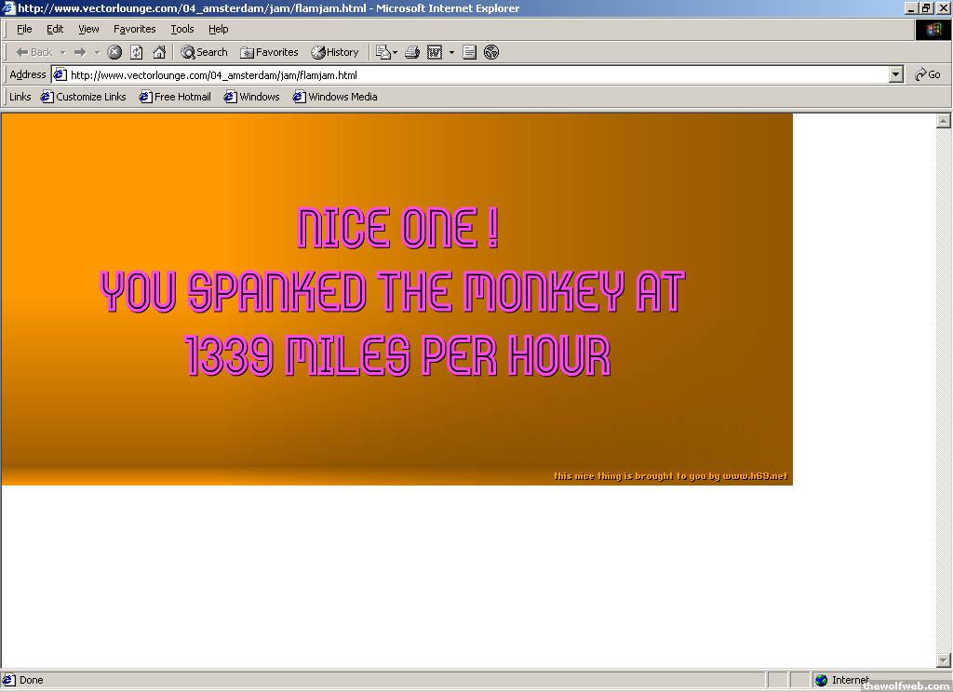Go to the Home page icon
Viewport: 953px width, 692px height.
(x=159, y=52)
